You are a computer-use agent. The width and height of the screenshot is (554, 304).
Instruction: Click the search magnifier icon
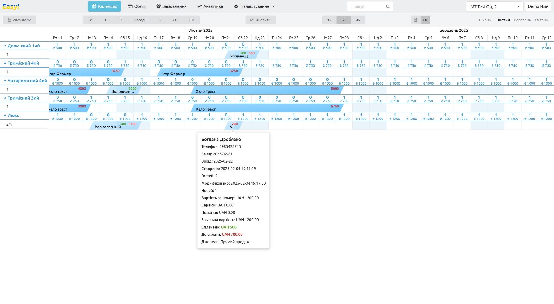point(388,6)
